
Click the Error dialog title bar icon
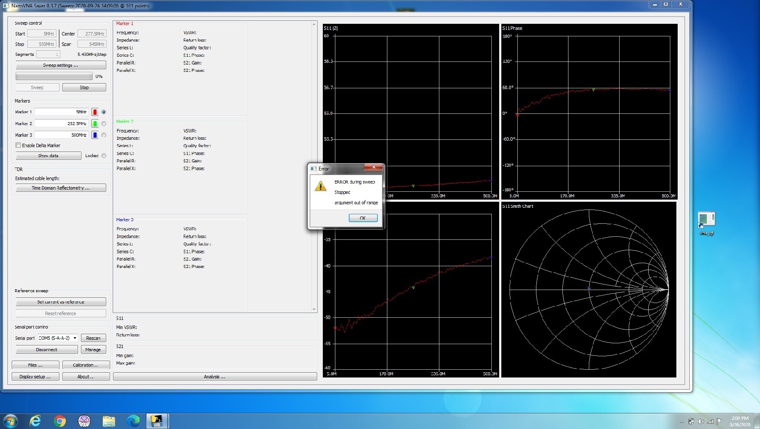click(x=314, y=169)
